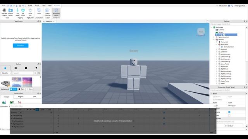Open the Plugins Folder
This screenshot has width=248, height=139.
[x=10, y=12]
